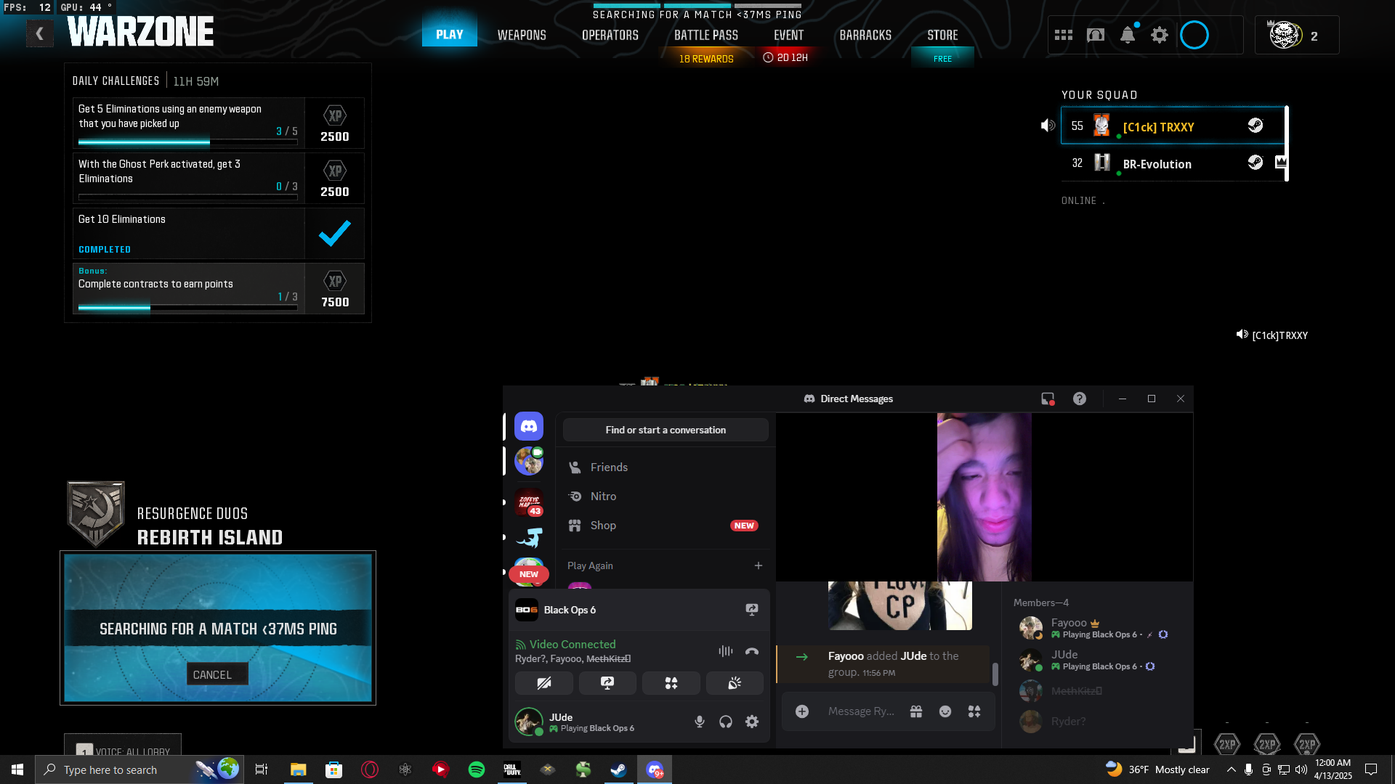Mute TRXXY's voice speaker icon in squad
Screen dimensions: 1395x784
pos(1048,126)
